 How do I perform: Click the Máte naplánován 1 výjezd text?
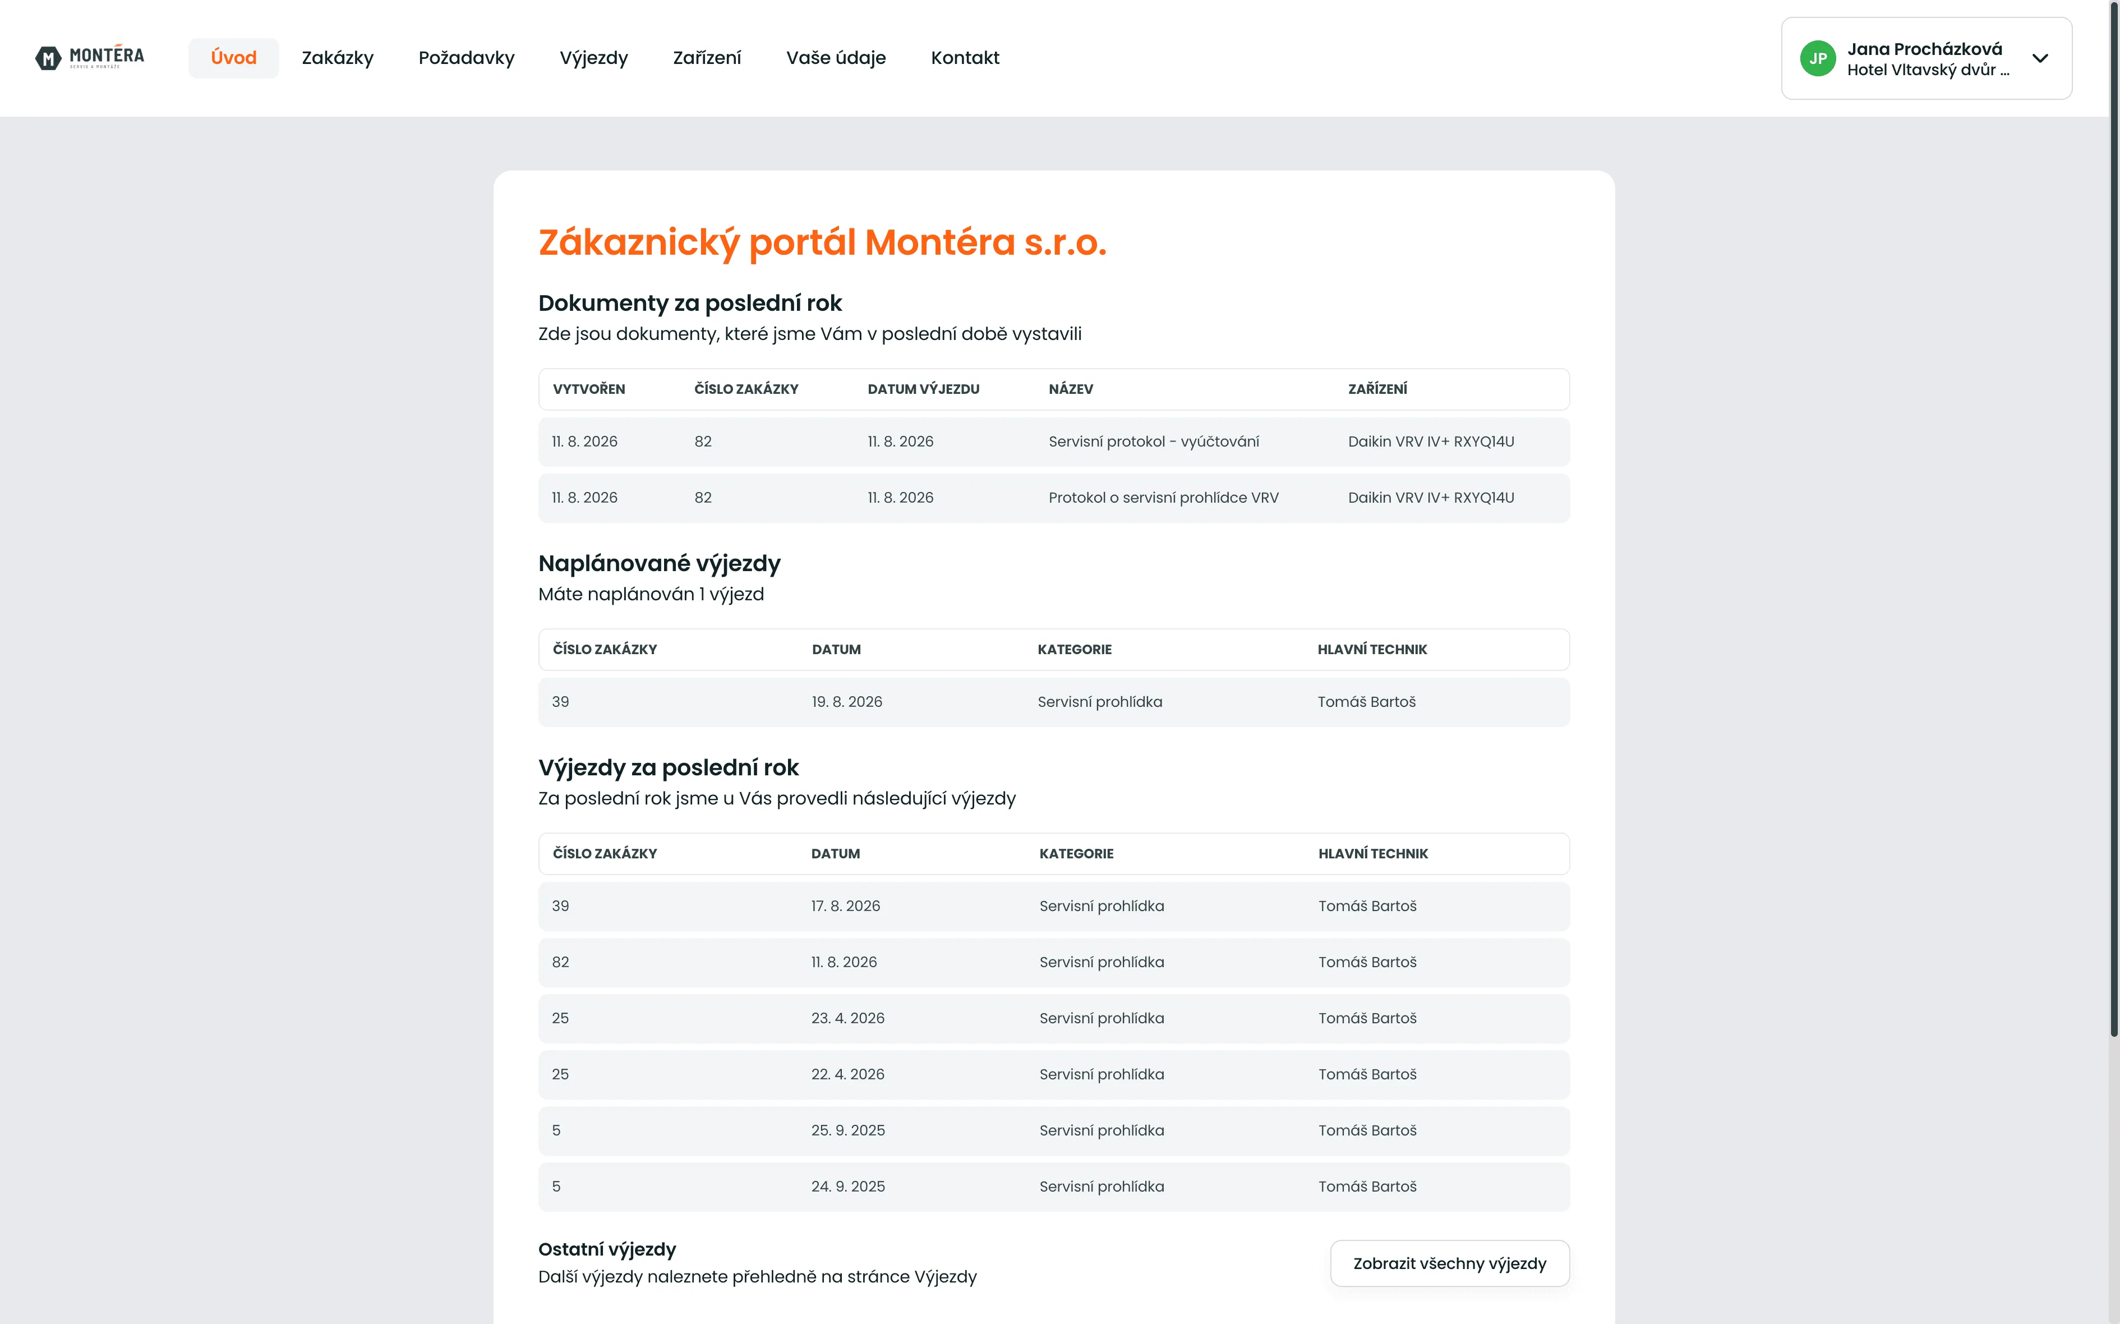click(651, 595)
